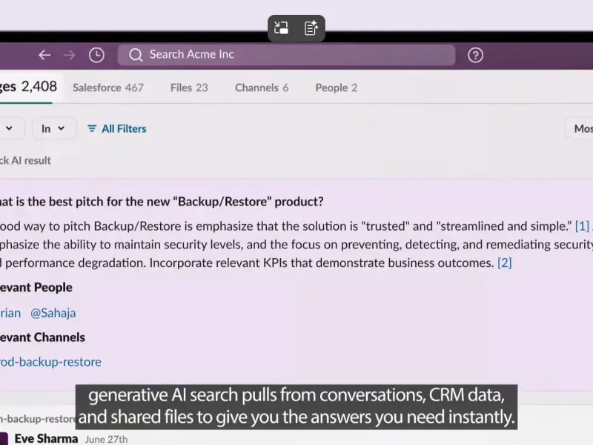Switch to the Salesforce 467 tab
593x445 pixels.
pyautogui.click(x=108, y=88)
